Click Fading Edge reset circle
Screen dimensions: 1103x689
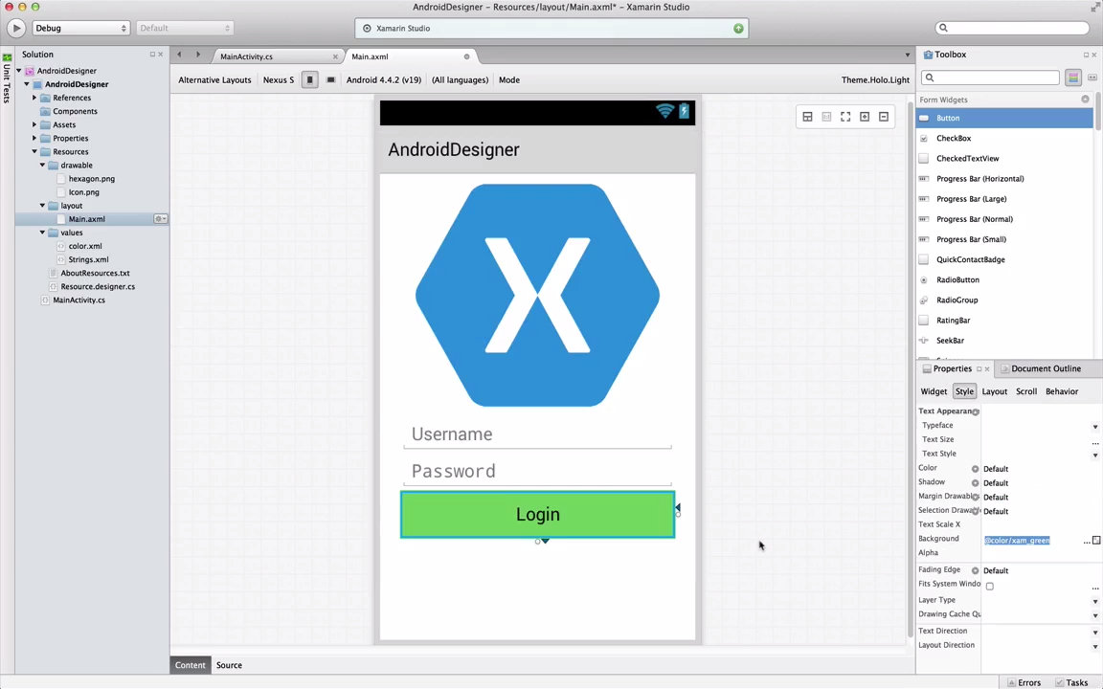click(x=975, y=571)
